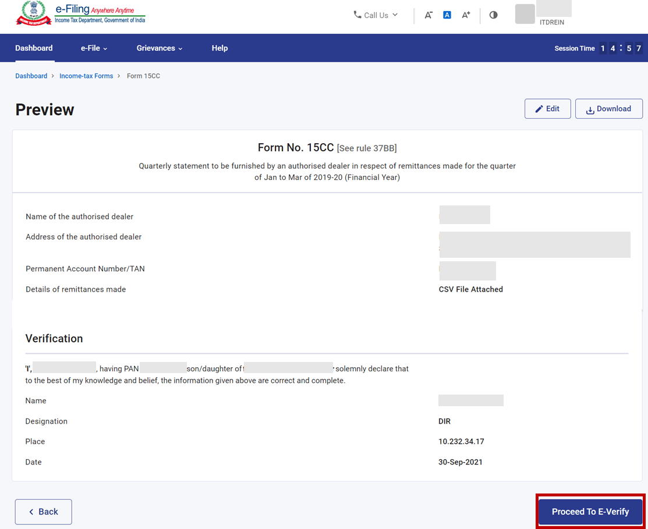Select the decrease font size icon
This screenshot has height=529, width=648.
(429, 15)
